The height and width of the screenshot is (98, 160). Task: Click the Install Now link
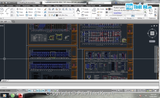coord(117,13)
